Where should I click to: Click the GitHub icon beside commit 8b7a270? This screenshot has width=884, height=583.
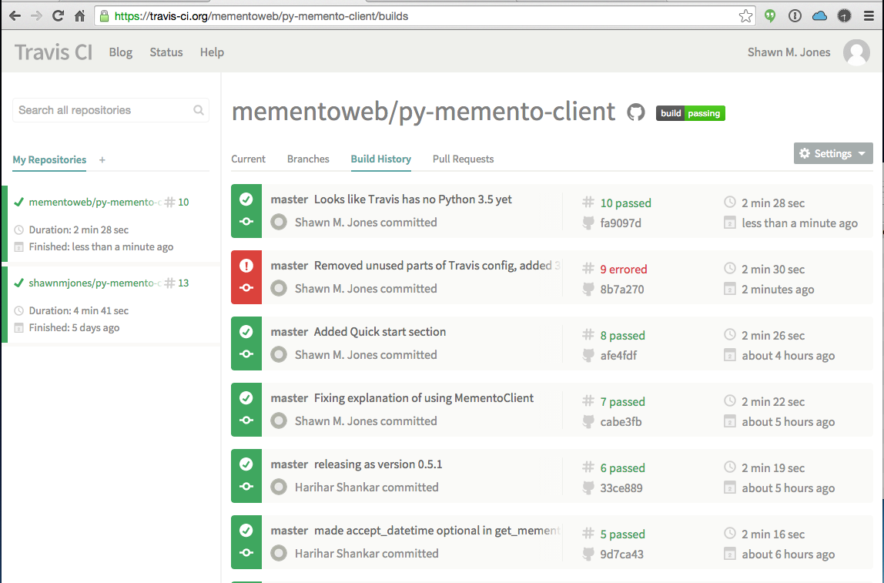[x=588, y=290]
